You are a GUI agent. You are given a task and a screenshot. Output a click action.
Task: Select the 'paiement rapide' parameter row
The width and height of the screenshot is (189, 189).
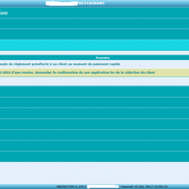[94, 64]
